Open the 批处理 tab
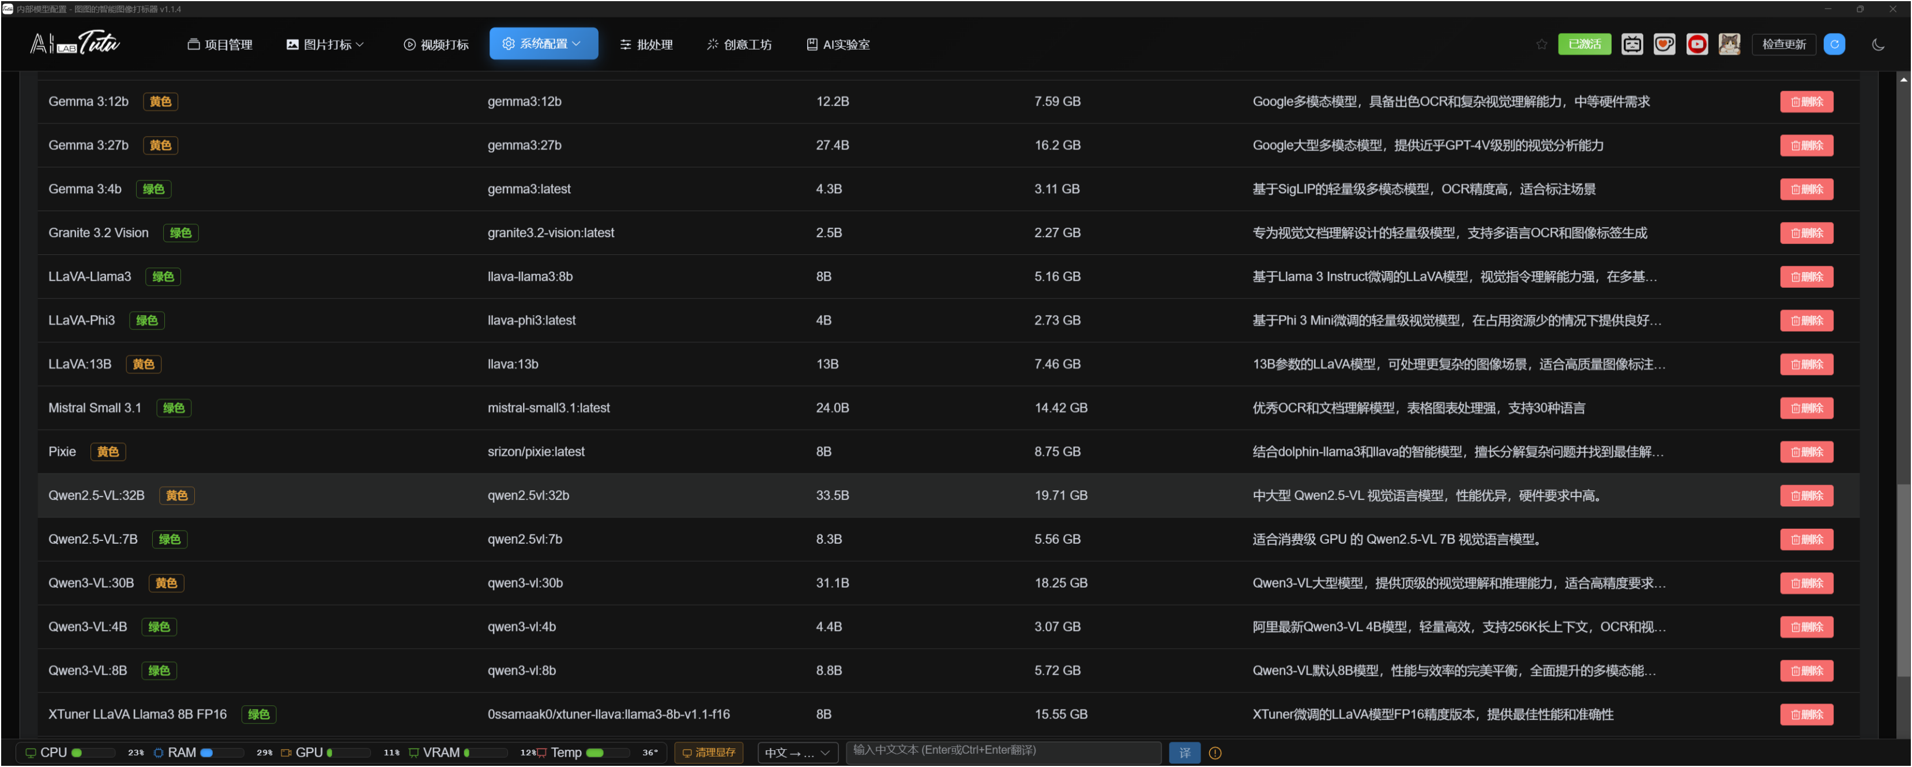This screenshot has width=1912, height=767. 646,44
